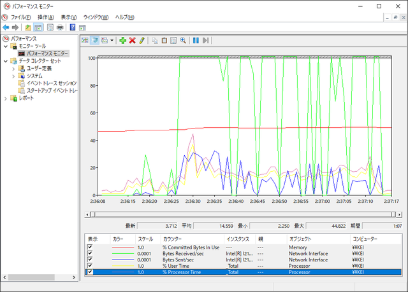Open the ヘルプ(H) menu
The image size is (408, 292).
[x=125, y=17]
